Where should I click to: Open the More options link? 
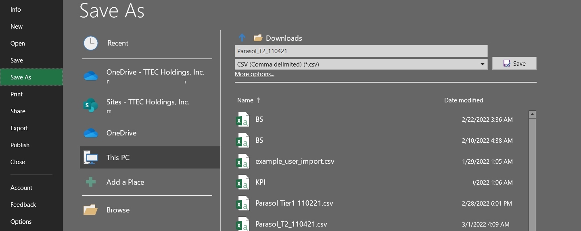(255, 74)
